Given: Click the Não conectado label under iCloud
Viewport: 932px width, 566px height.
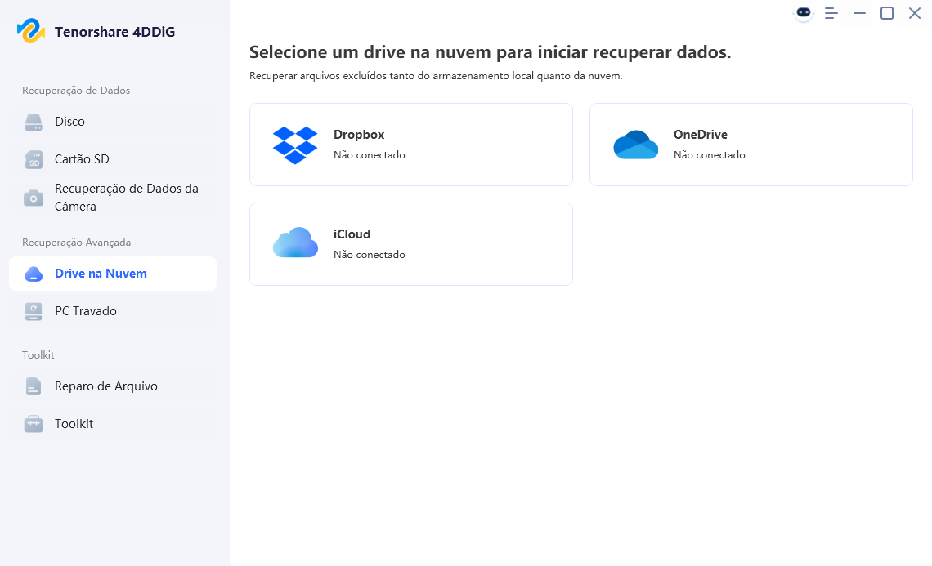Looking at the screenshot, I should click(x=370, y=254).
